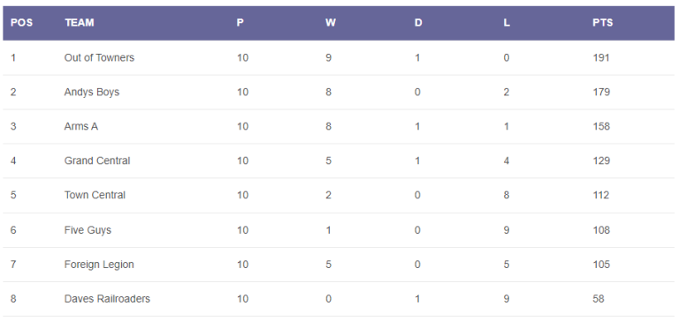Open the Out of Towners team
The image size is (679, 321).
click(x=99, y=57)
